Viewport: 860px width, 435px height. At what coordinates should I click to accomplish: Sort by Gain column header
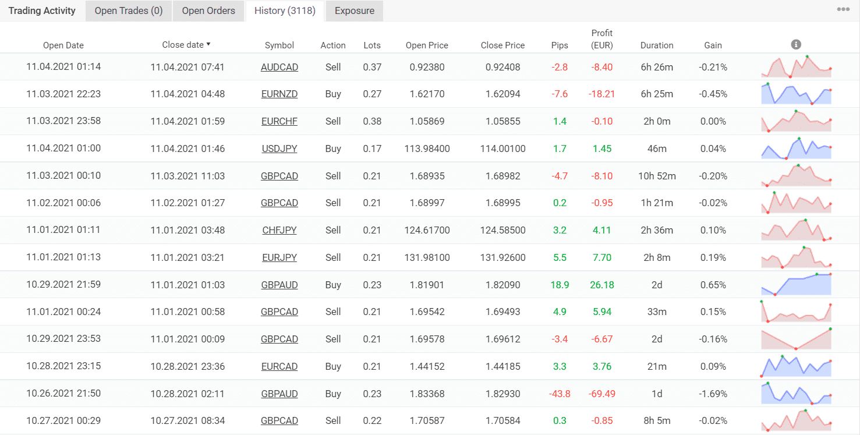click(713, 45)
